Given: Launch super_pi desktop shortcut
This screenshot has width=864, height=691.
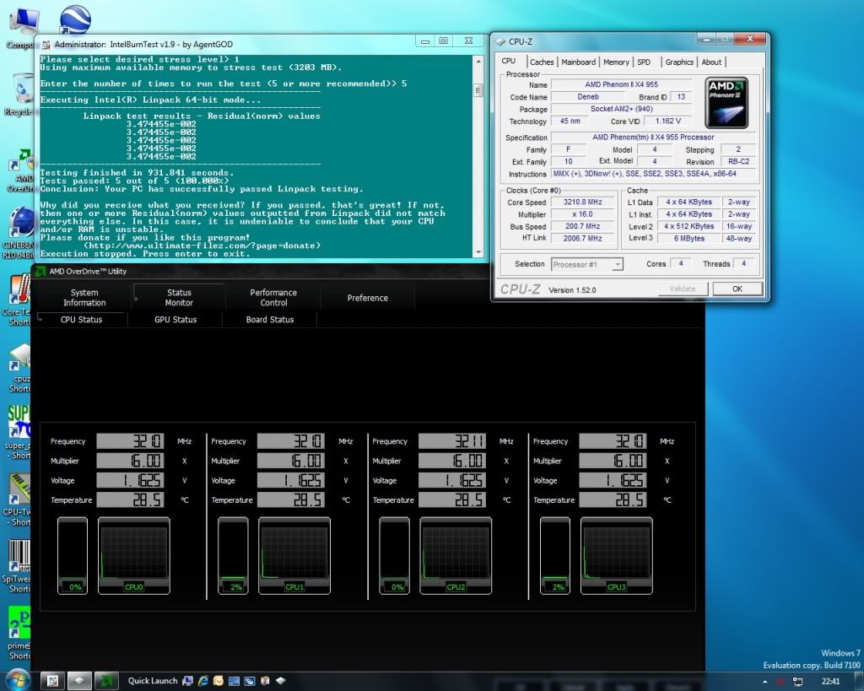Looking at the screenshot, I should click(19, 433).
